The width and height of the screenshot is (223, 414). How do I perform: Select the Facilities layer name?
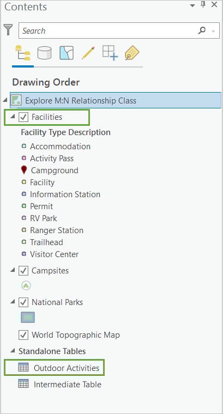(x=47, y=117)
